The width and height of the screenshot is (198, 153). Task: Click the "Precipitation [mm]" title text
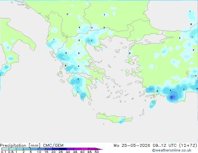[x=20, y=146]
